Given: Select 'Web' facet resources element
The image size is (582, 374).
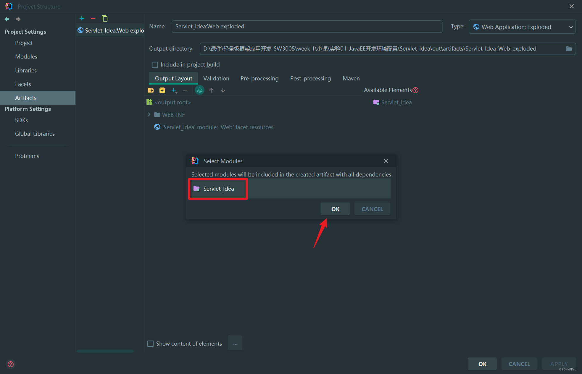Looking at the screenshot, I should [x=214, y=127].
